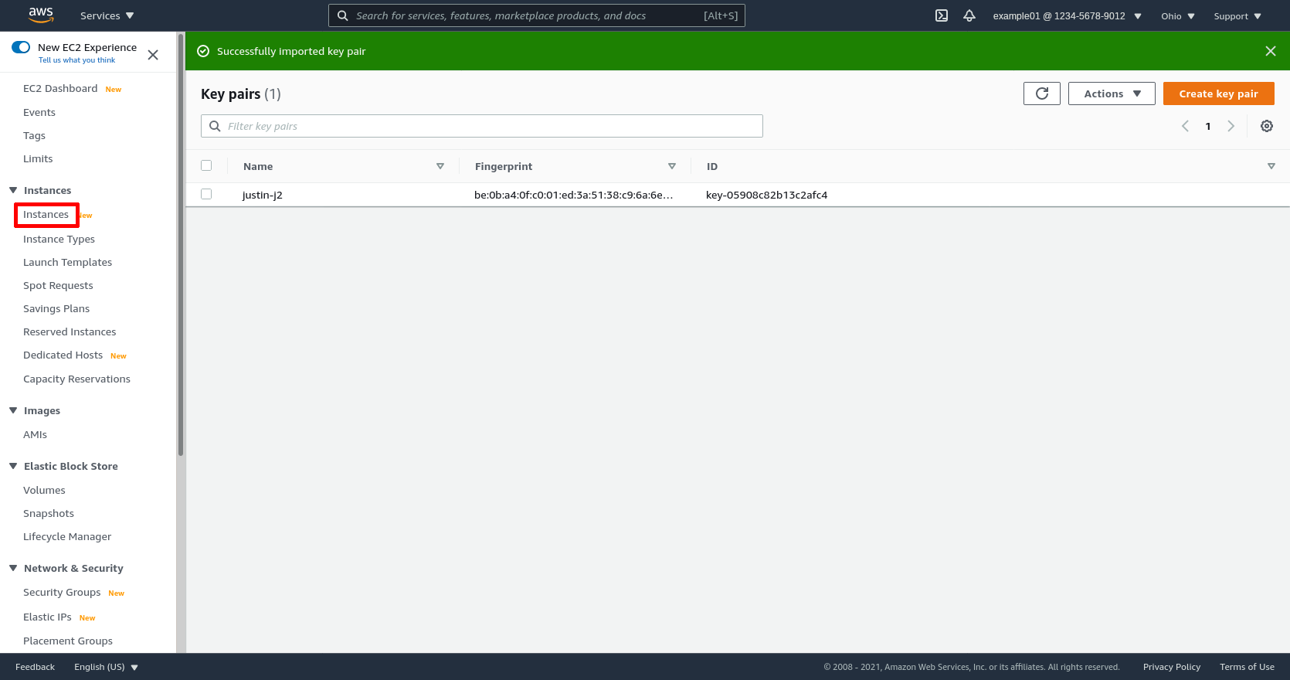Select all key pairs checkbox
Image resolution: width=1290 pixels, height=680 pixels.
coord(206,165)
